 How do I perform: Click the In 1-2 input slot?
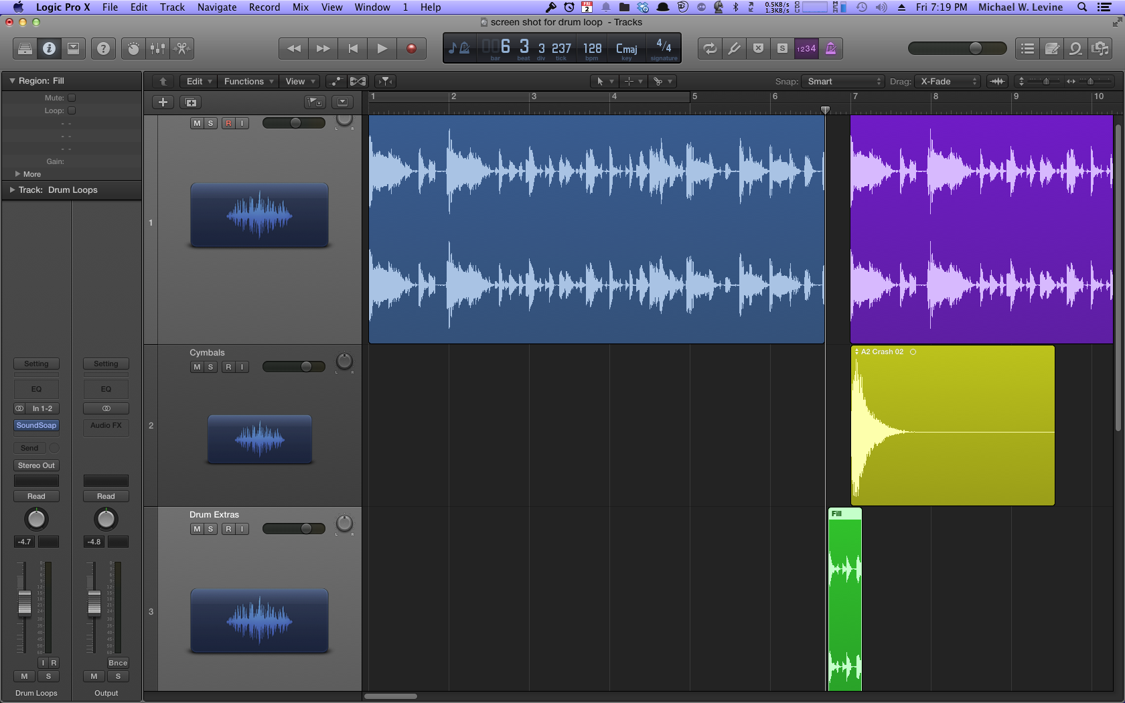tap(42, 408)
